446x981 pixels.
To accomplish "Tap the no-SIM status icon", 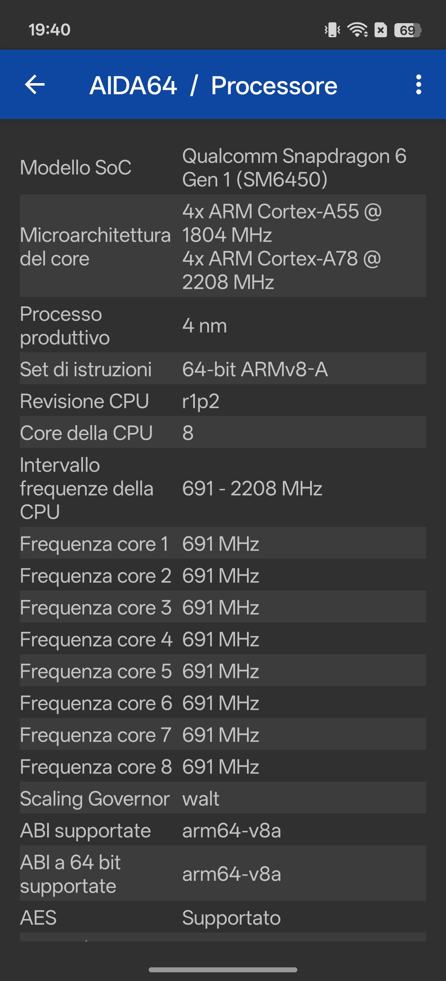I will pos(381,30).
